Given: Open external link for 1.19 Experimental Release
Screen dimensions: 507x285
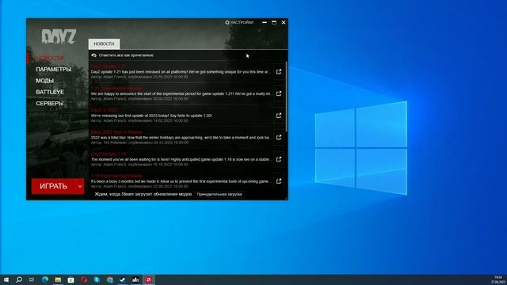Looking at the screenshot, I should 279,181.
